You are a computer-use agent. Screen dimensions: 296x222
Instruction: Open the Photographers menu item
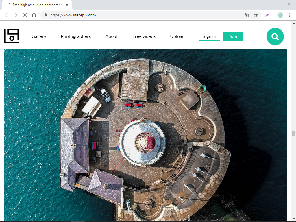(76, 36)
